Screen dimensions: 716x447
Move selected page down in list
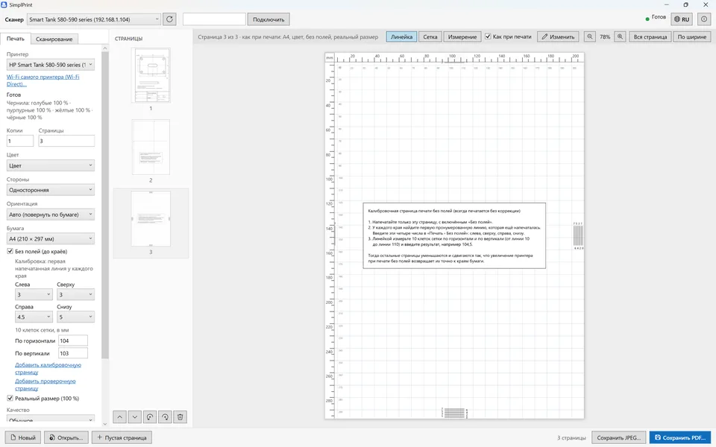pyautogui.click(x=135, y=417)
